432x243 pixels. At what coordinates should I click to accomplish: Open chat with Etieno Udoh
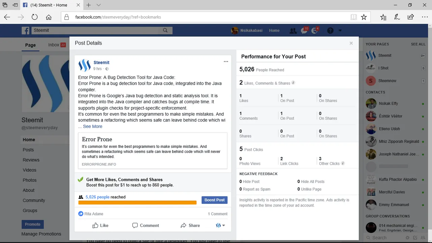tap(396, 129)
